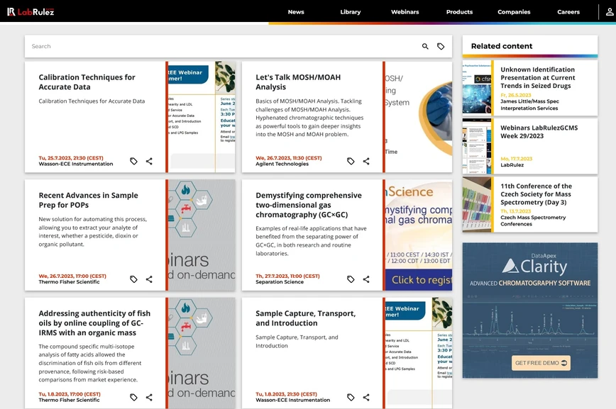Tag icon on Demystifying GC×GC card
The image size is (616, 409).
pos(351,279)
